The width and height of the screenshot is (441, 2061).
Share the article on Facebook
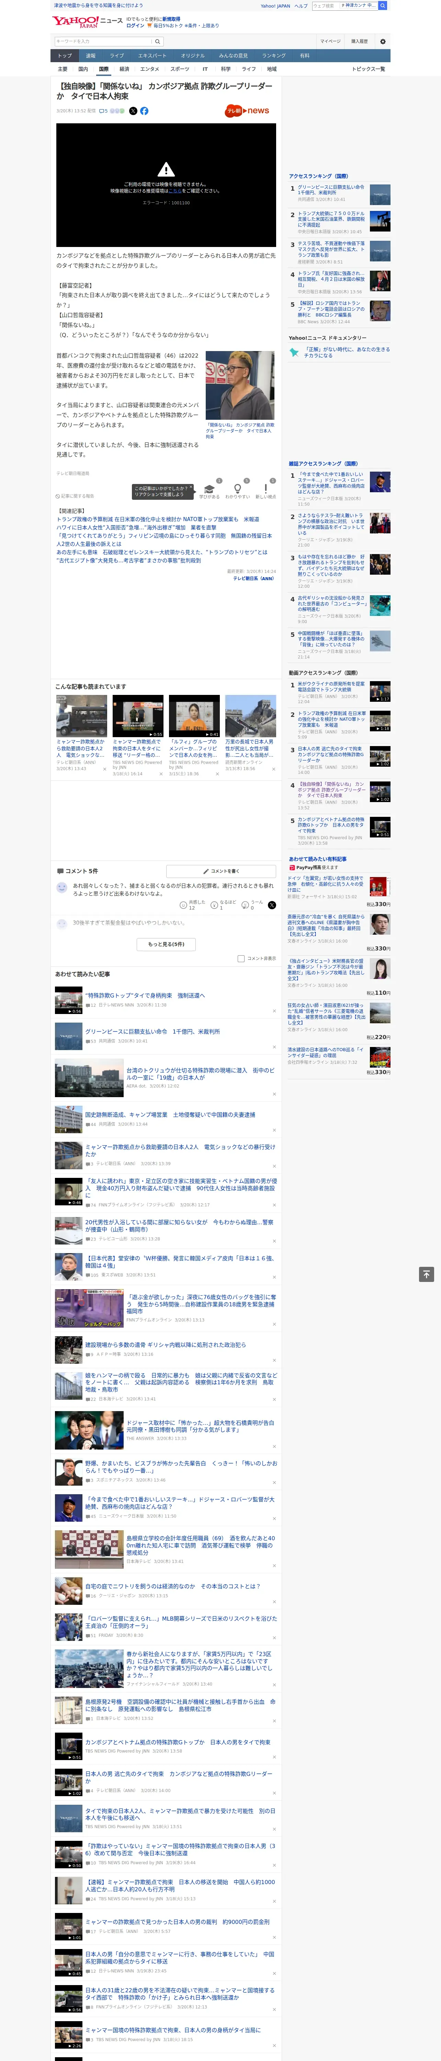(x=144, y=111)
